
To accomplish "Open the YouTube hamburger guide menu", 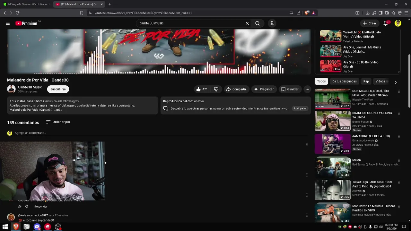I will pyautogui.click(x=8, y=23).
